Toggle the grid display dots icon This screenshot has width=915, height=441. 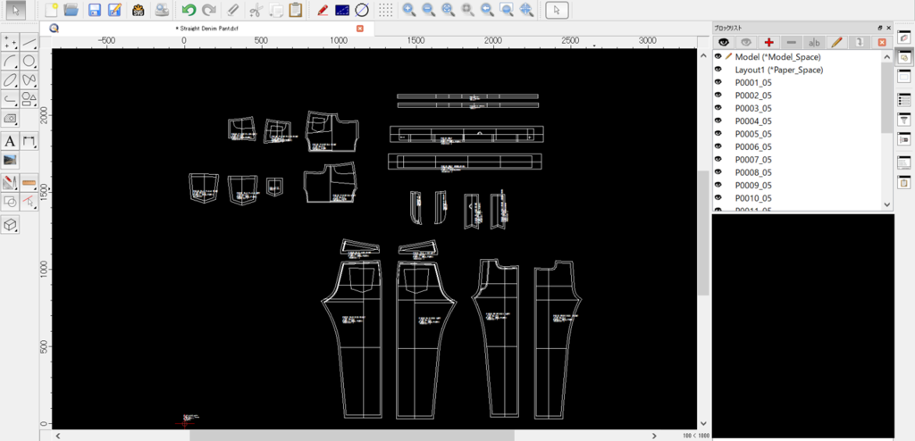click(x=385, y=9)
